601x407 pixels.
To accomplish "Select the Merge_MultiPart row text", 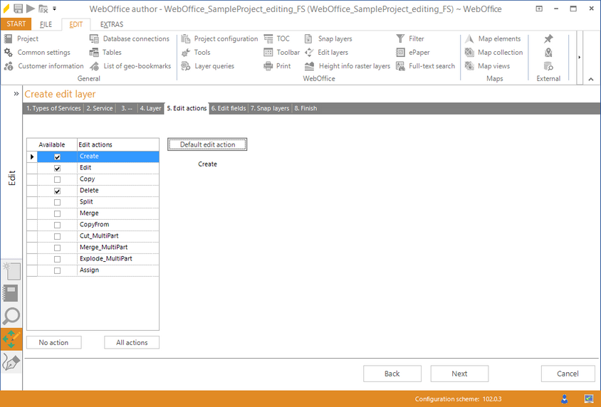I will pos(103,247).
